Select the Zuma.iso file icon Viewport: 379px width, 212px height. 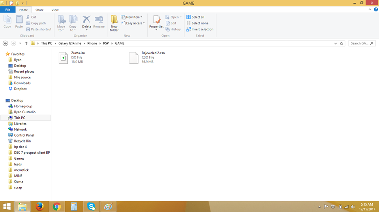[63, 58]
